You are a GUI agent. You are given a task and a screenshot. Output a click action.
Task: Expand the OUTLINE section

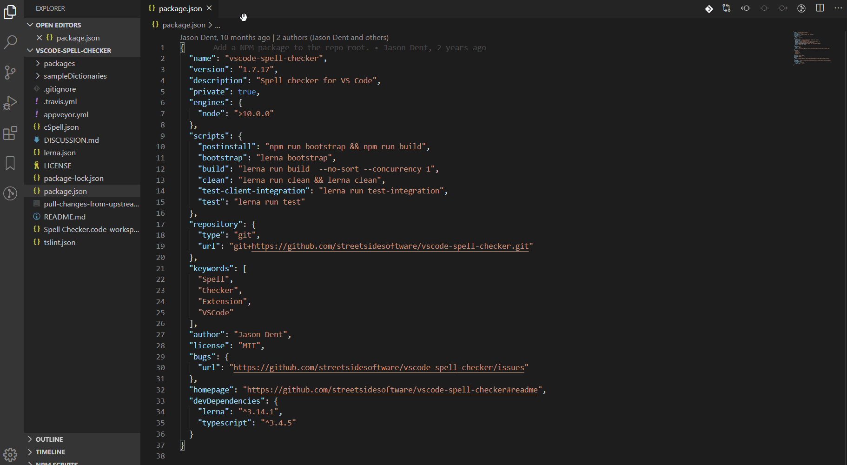pyautogui.click(x=82, y=439)
